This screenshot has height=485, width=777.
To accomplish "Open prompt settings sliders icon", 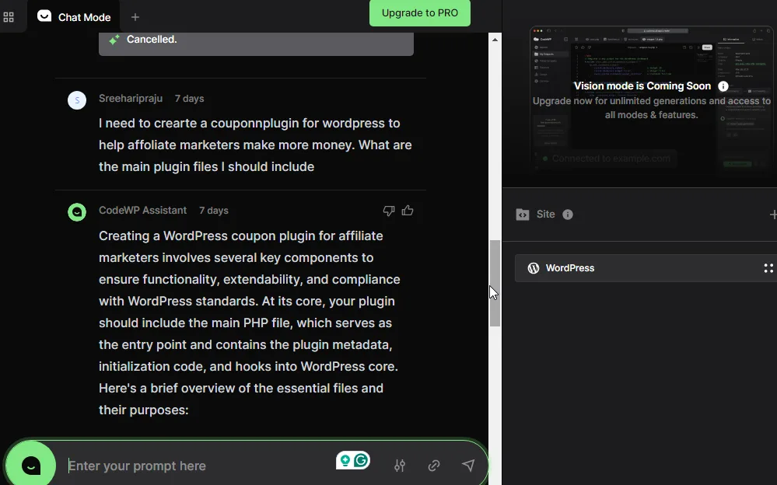I will click(x=400, y=466).
